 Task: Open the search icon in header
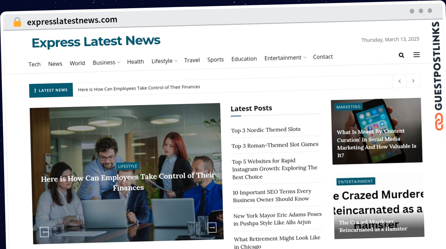click(401, 55)
